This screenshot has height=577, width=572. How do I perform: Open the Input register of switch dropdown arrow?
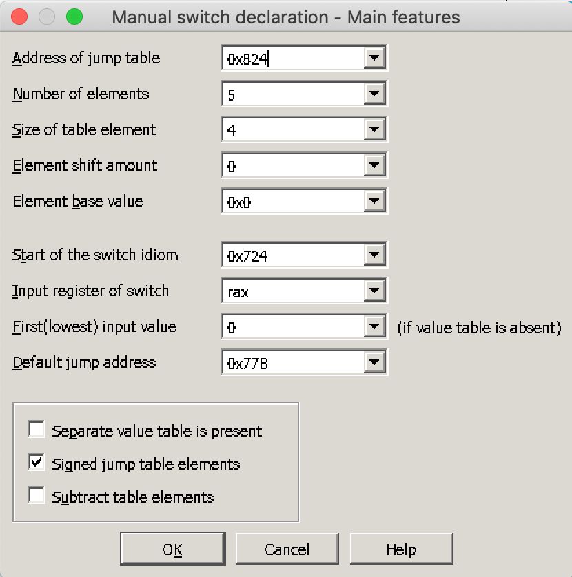pyautogui.click(x=374, y=291)
